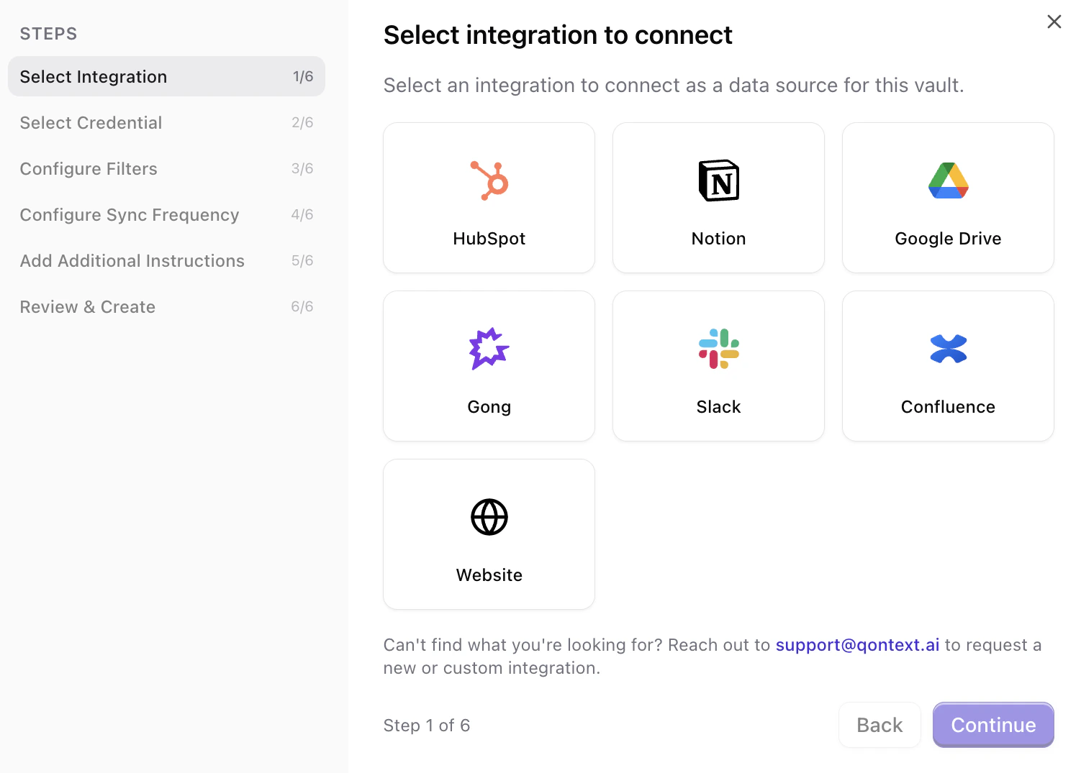Choose the Google Drive icon
This screenshot has height=773, width=1081.
point(948,180)
